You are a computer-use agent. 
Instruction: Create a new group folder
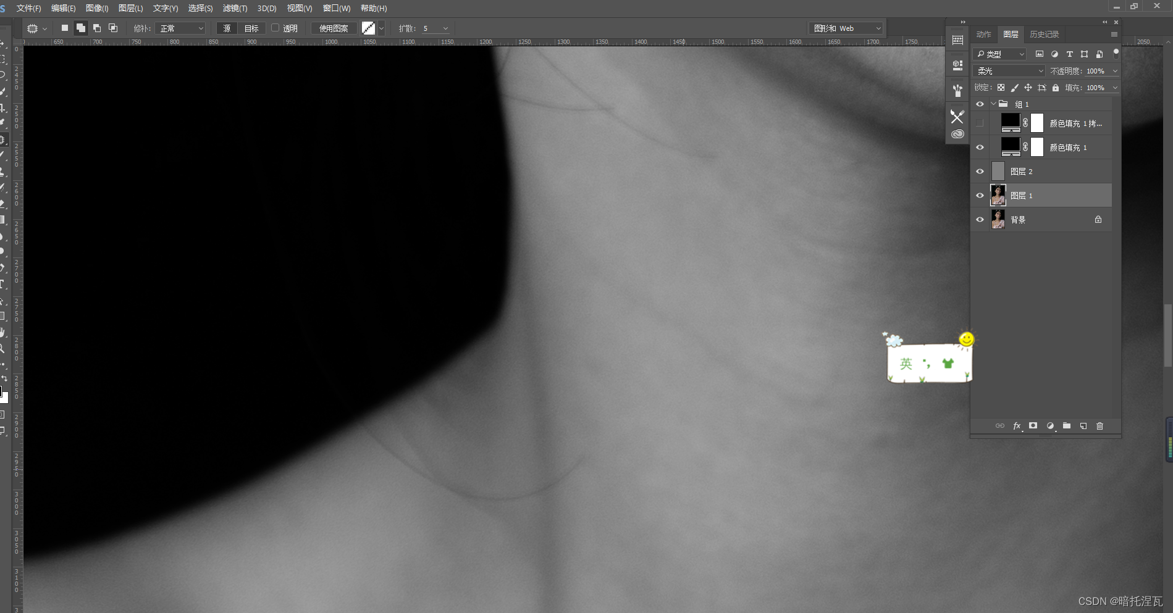coord(1067,426)
